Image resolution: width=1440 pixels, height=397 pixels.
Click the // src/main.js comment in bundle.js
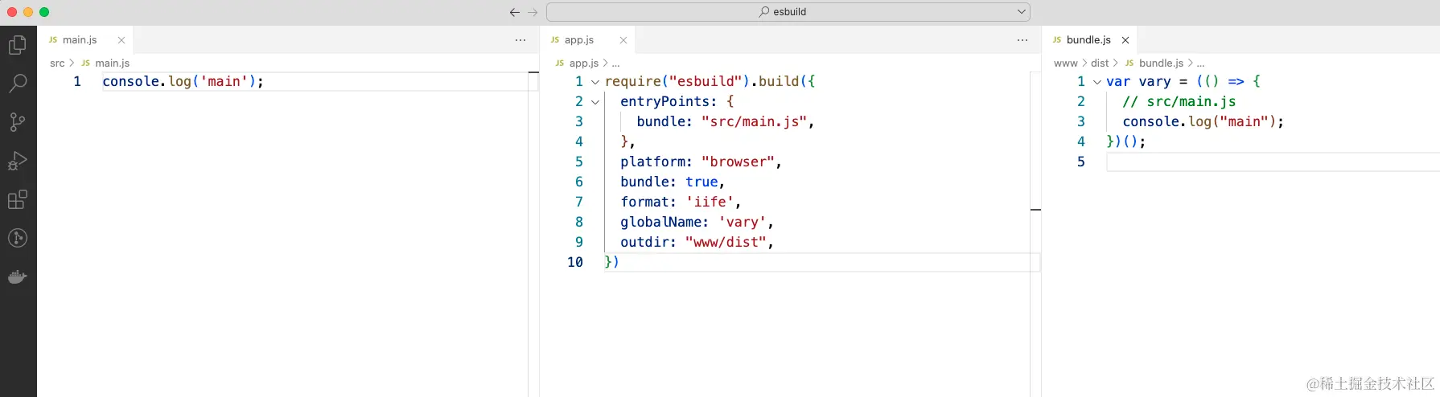click(1179, 101)
